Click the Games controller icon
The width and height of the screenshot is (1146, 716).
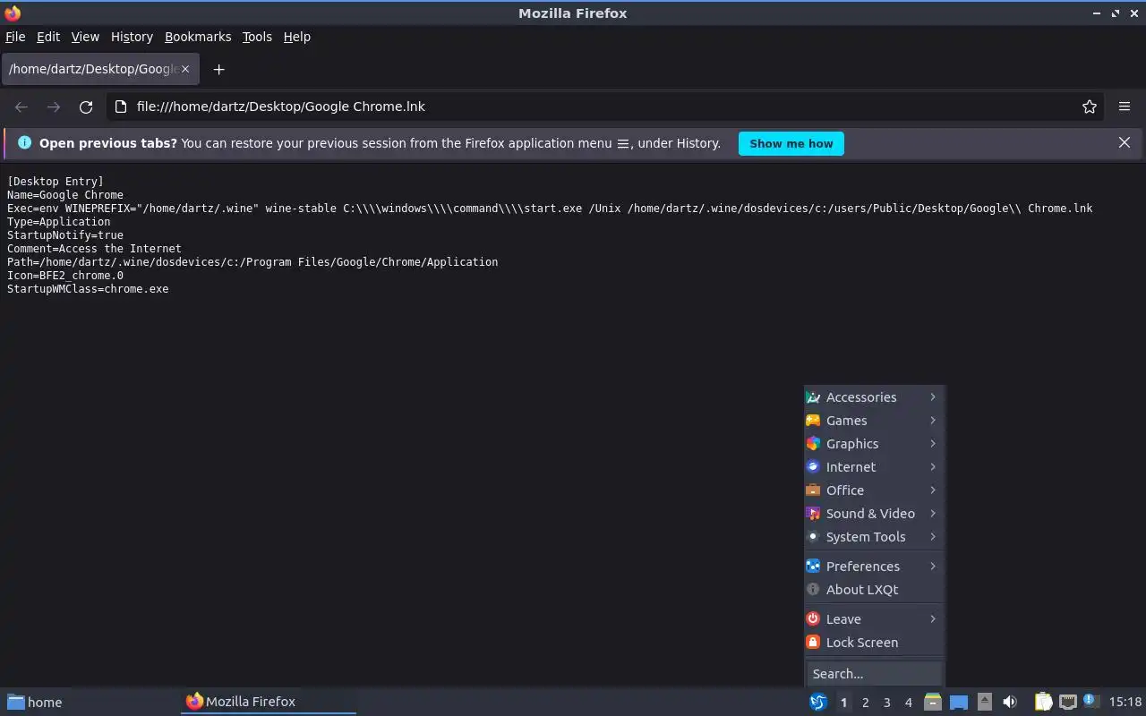pos(813,421)
